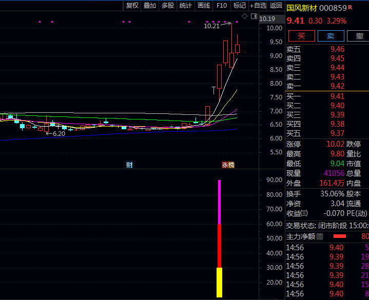Click 收益(三) value -0.070
Viewport: 369px width, 300px height.
[x=334, y=213]
